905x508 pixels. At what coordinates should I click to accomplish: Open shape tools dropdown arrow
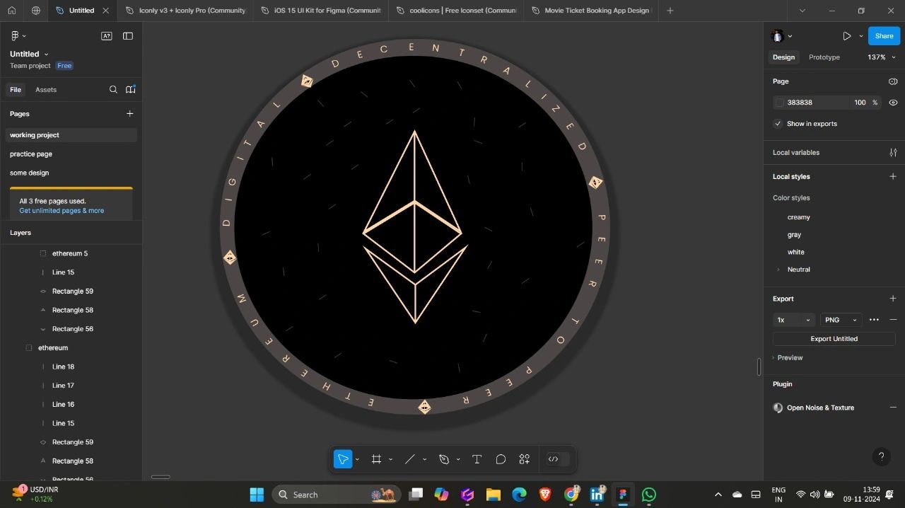click(x=424, y=460)
